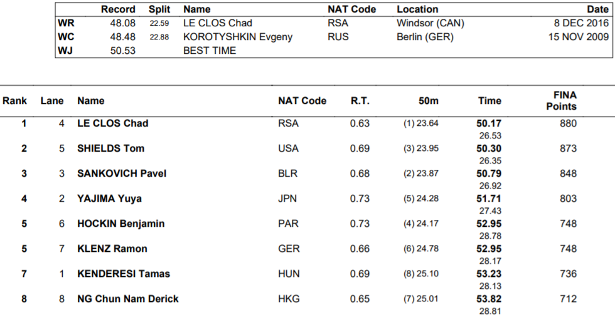615x317 pixels.
Task: Click the Rank column header
Action: pos(14,101)
